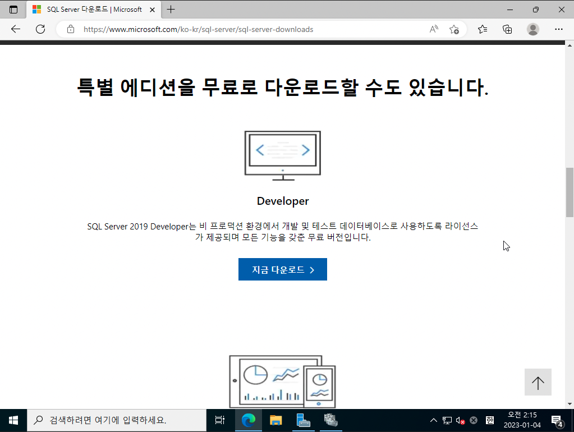Close the SQL Server 다운로드 tab
Image resolution: width=574 pixels, height=432 pixels.
click(x=152, y=10)
